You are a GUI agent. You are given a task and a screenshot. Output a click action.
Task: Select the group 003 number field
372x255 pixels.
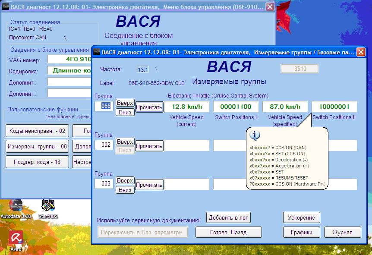click(104, 184)
